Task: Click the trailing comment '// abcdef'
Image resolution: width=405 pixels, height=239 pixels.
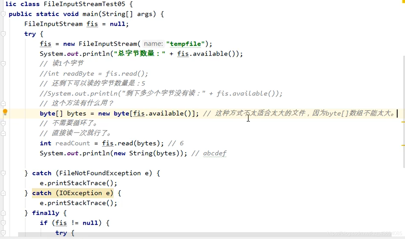Action: tap(209, 153)
